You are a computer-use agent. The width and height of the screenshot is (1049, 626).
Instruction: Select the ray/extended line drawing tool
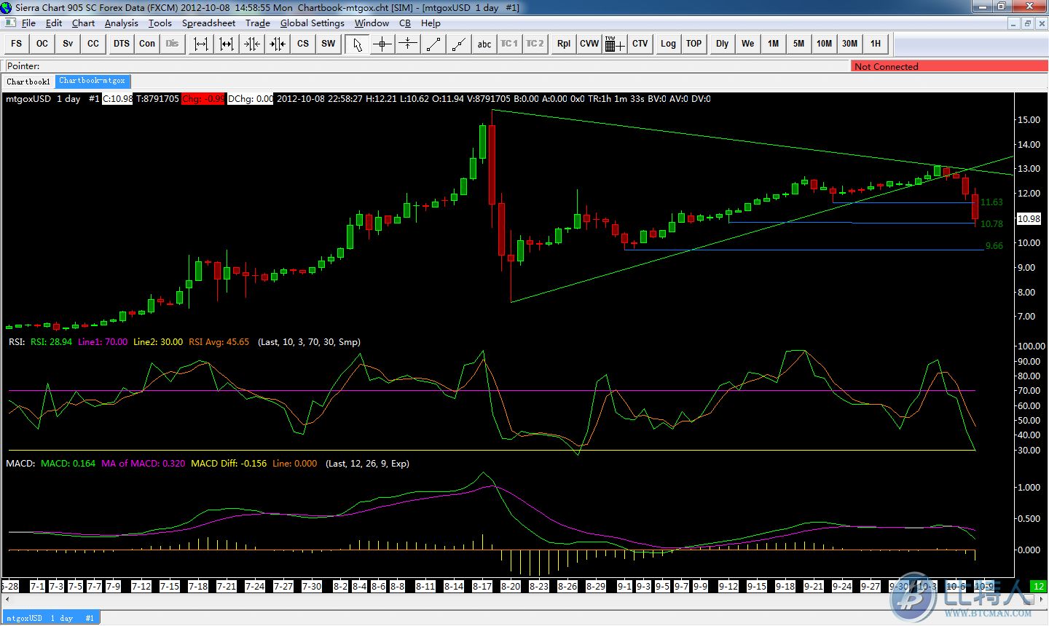pyautogui.click(x=459, y=44)
